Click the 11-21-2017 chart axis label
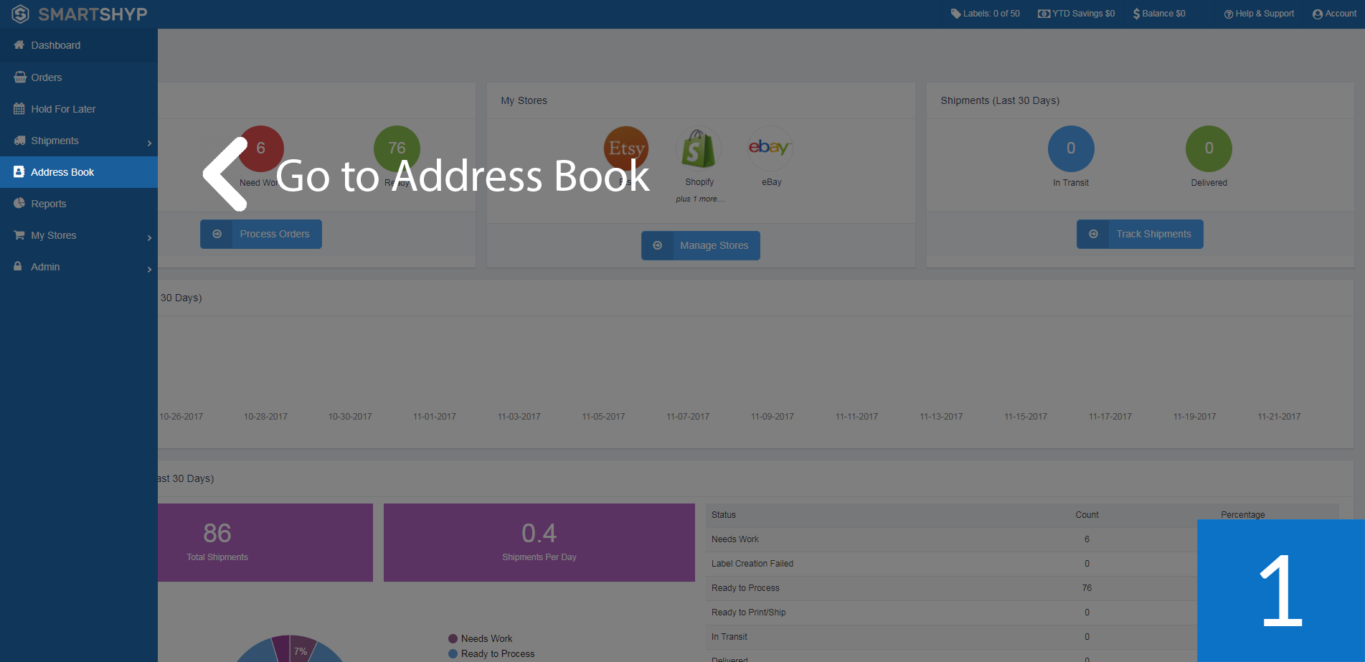The width and height of the screenshot is (1365, 662). [x=1279, y=417]
